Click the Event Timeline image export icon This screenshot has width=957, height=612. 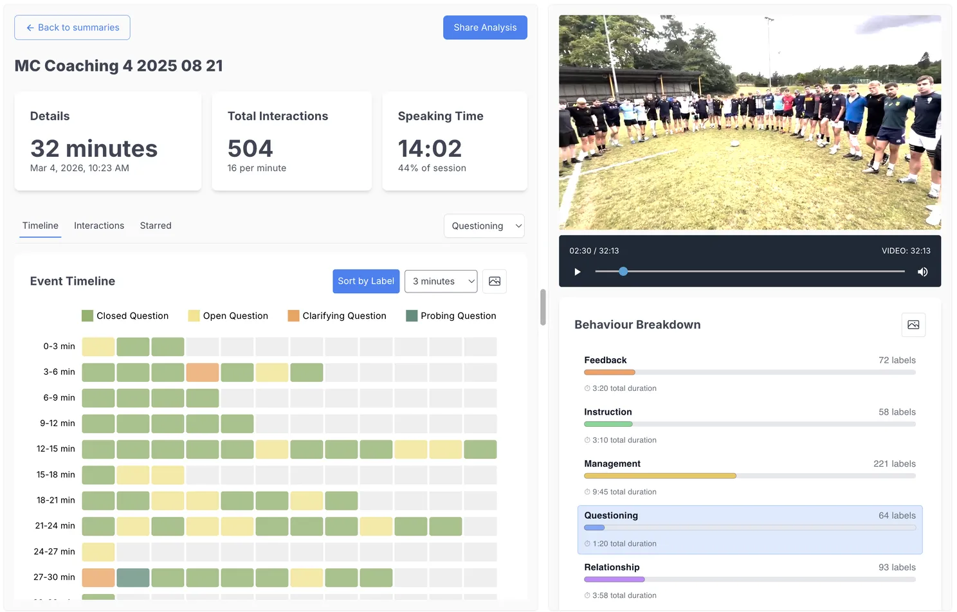tap(495, 282)
